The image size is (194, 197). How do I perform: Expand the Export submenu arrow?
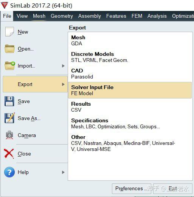tap(63, 84)
